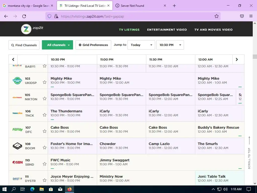Expand the All channels dropdown
257x193 pixels.
57,45
